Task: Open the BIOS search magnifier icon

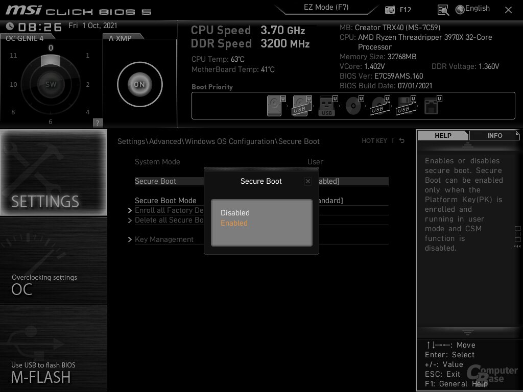Action: [x=443, y=10]
